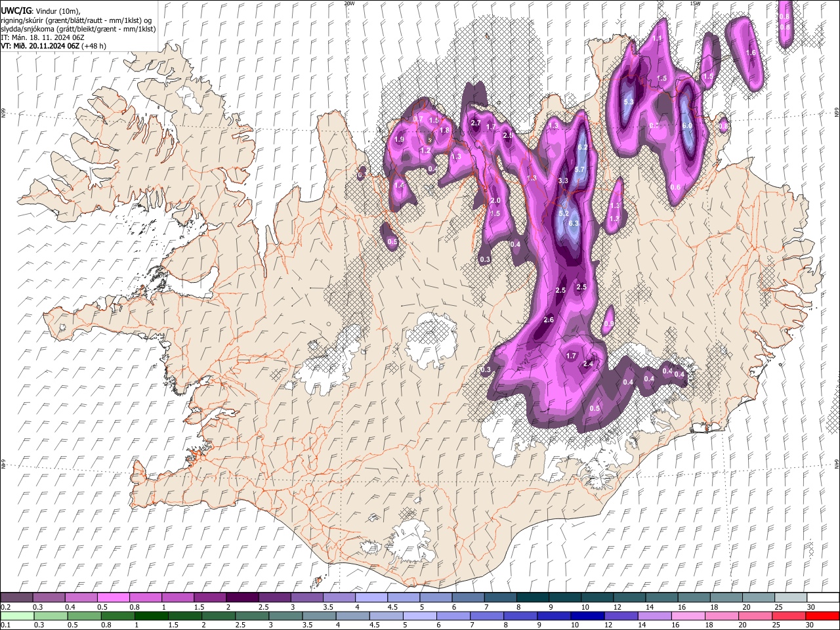Click the '2.0' snowfall value on the map
The width and height of the screenshot is (840, 630).
(x=495, y=201)
